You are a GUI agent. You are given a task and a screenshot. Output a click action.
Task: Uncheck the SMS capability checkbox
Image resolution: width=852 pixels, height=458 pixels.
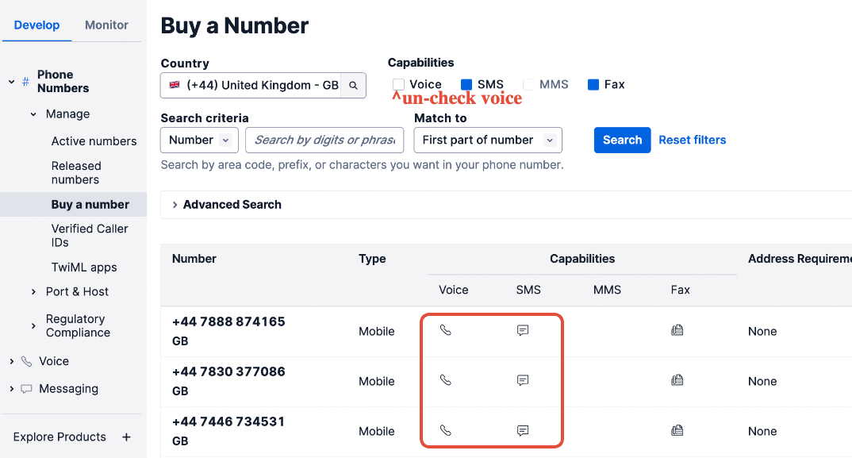(x=466, y=85)
